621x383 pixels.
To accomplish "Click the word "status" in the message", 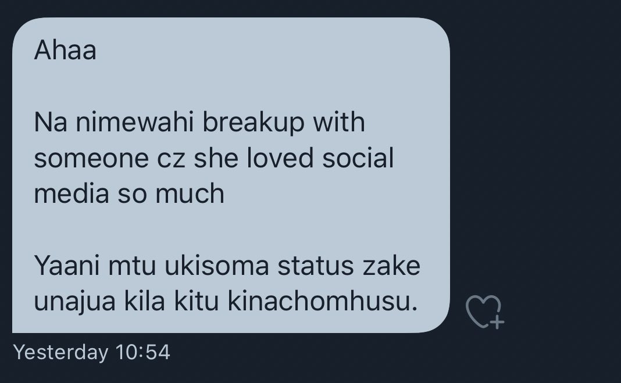I will pos(316,266).
